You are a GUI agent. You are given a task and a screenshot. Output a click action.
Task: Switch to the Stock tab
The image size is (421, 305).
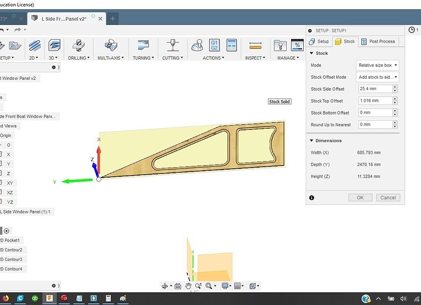click(x=345, y=41)
